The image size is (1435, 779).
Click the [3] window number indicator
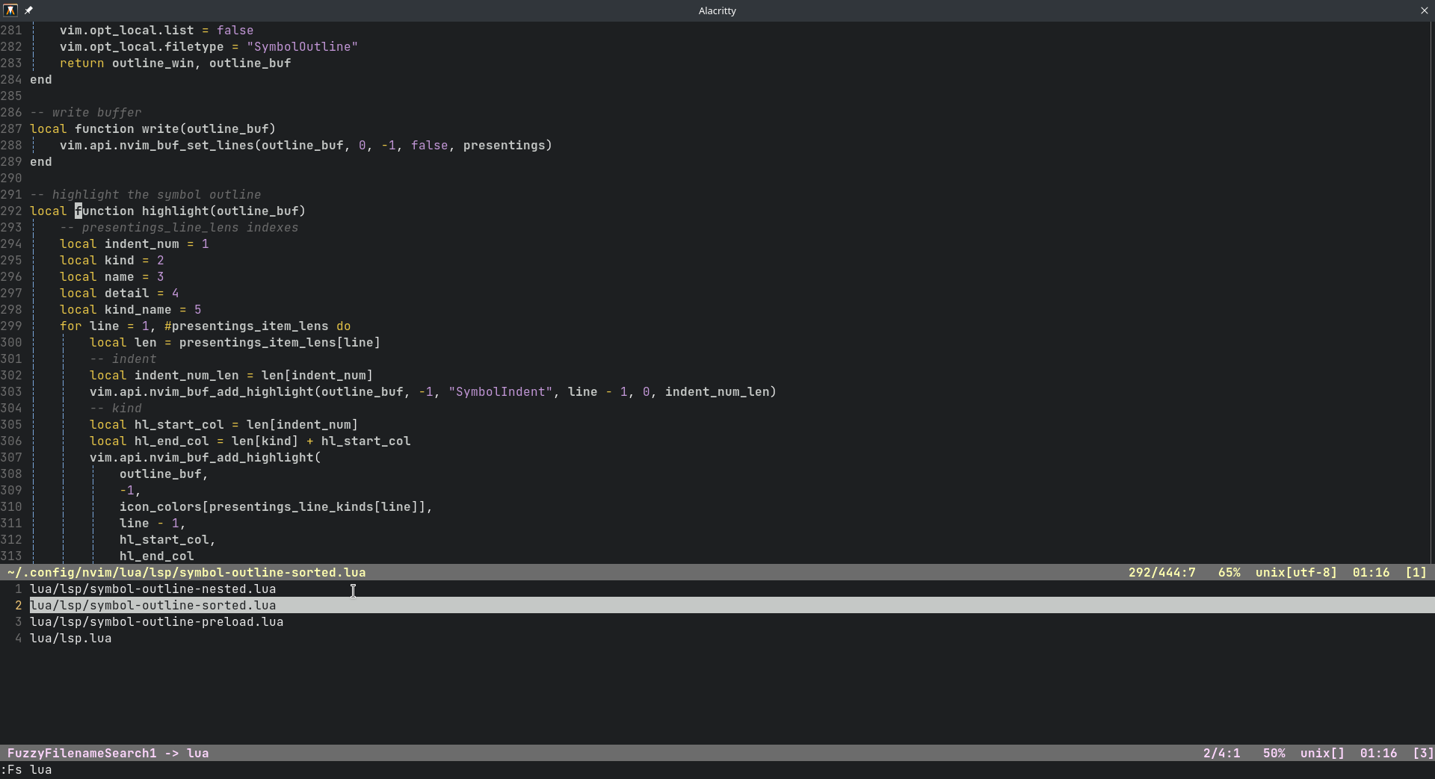pos(1423,754)
